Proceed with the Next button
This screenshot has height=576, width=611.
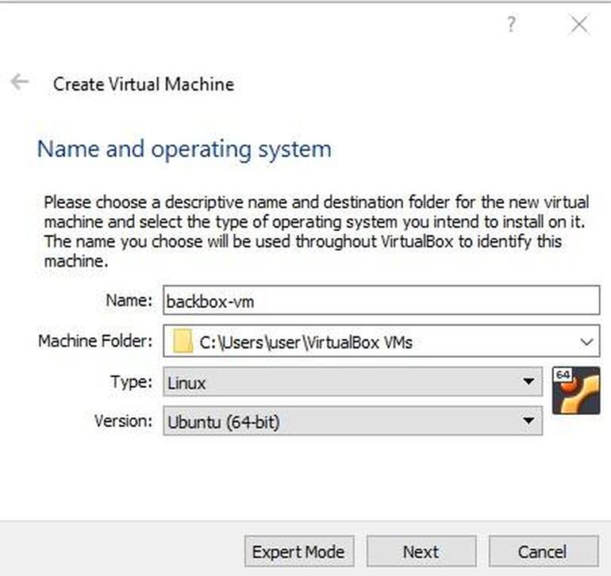tap(421, 551)
